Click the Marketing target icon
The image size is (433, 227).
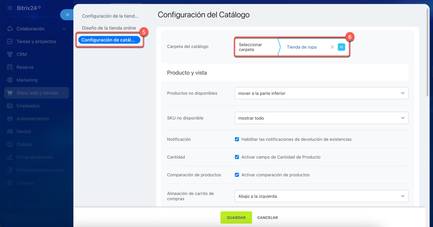(x=10, y=80)
